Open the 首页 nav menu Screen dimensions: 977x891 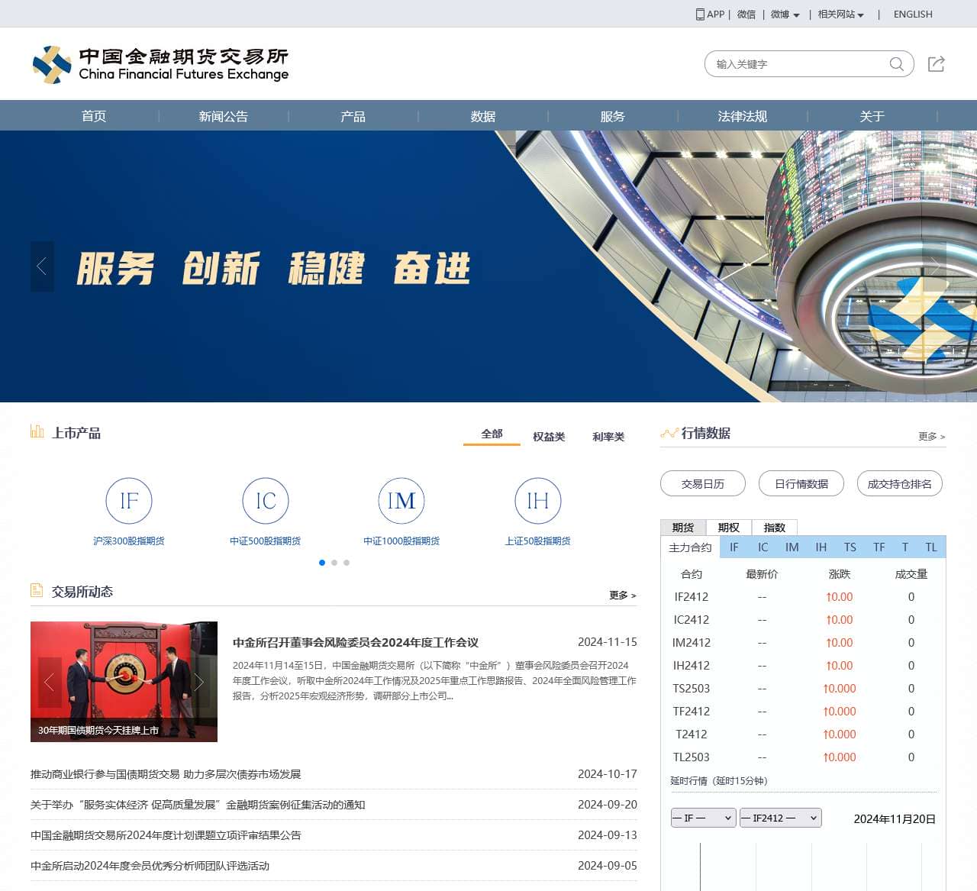pos(94,116)
